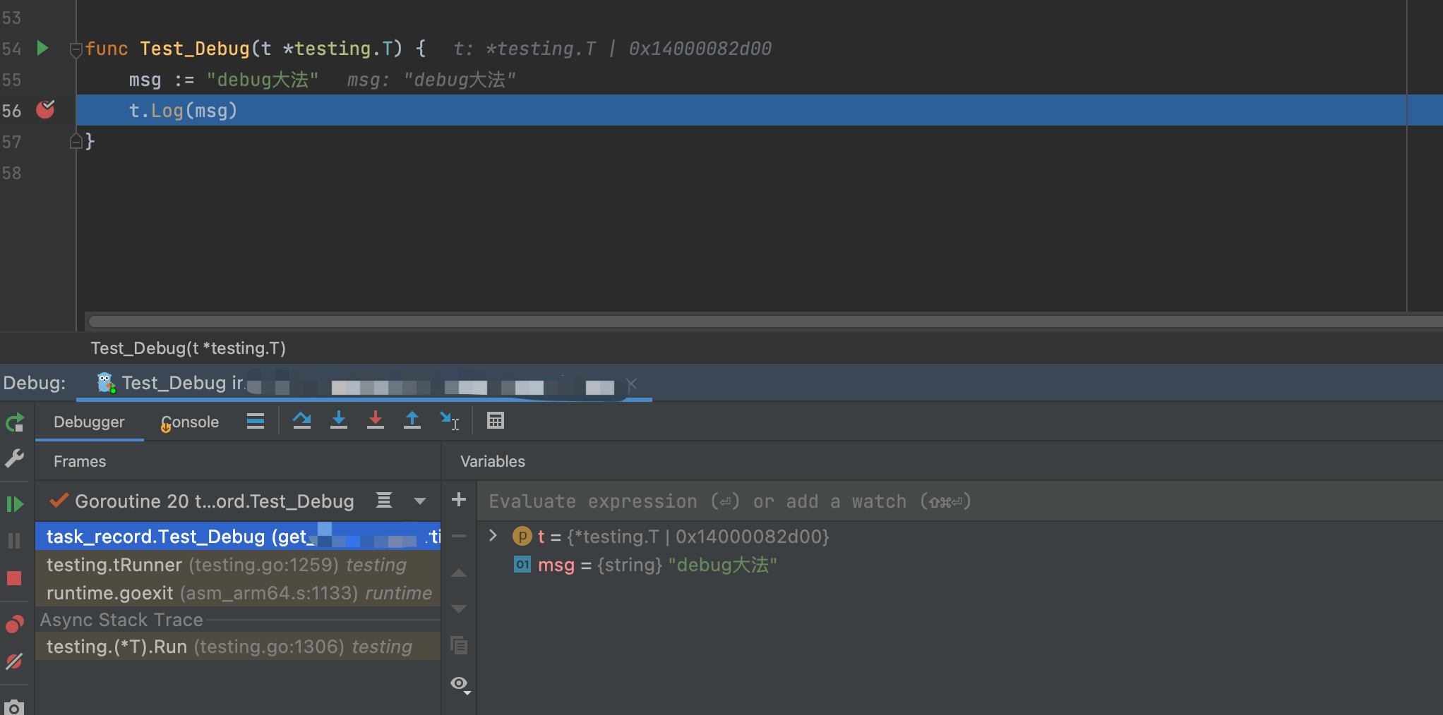Toggle Mute Breakpoints
The height and width of the screenshot is (715, 1443).
(15, 661)
